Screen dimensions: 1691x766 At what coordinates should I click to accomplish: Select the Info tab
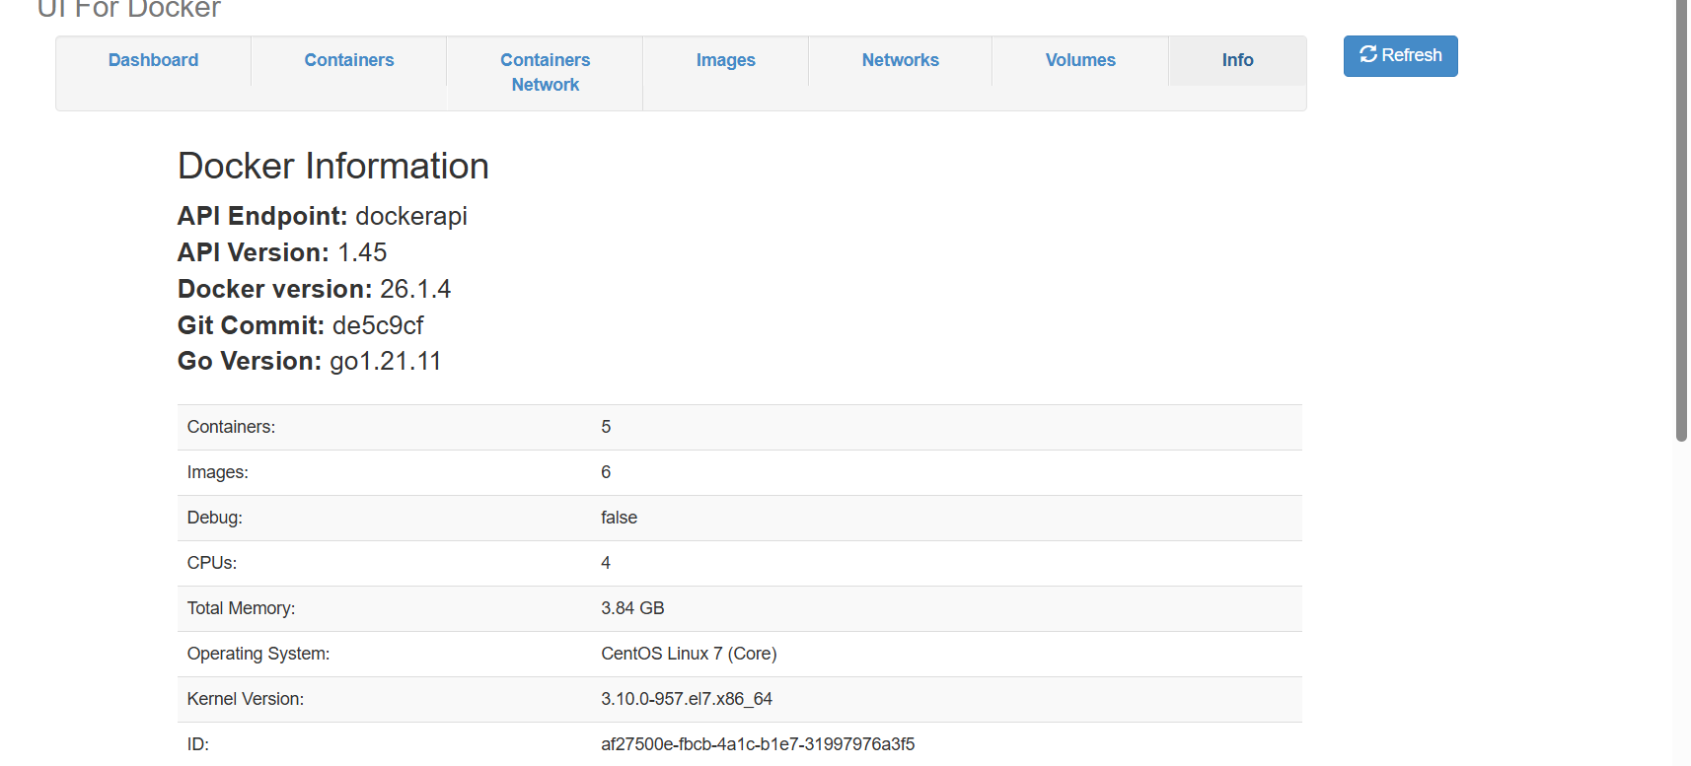1237,60
